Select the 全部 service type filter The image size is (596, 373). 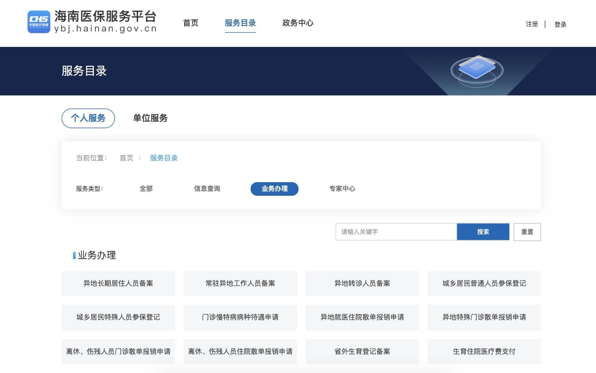[x=146, y=189]
